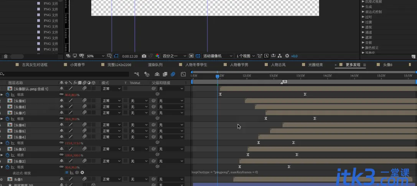Switch to the 光圈结束 tab

tap(316, 65)
